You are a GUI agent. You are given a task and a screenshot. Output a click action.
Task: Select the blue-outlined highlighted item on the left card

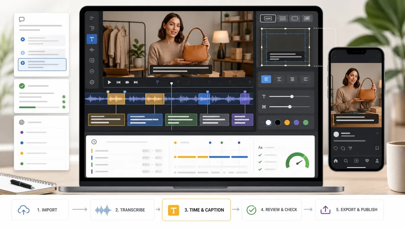point(42,64)
